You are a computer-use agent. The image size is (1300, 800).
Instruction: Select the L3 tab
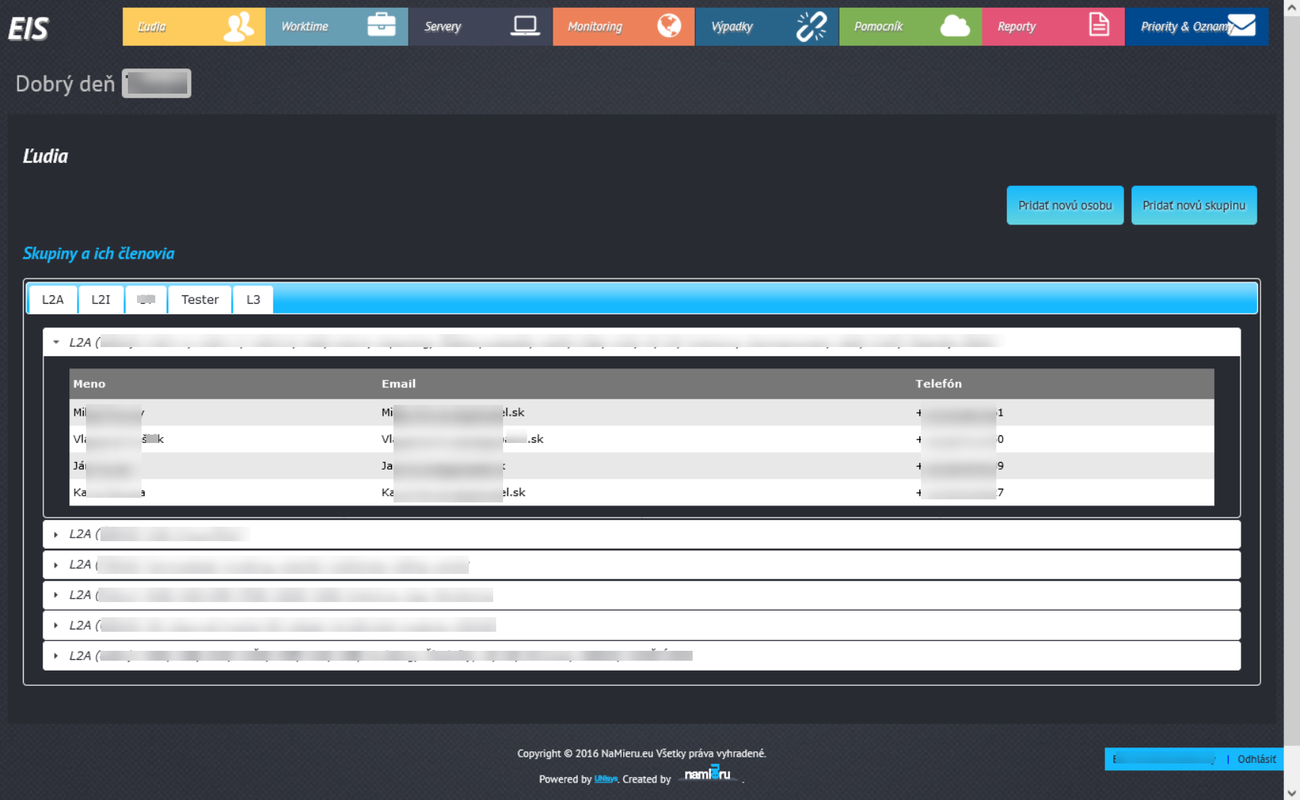click(252, 299)
